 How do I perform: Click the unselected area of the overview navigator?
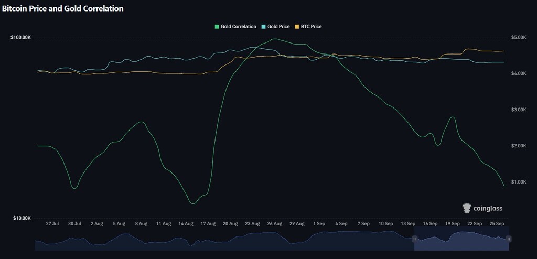(x=224, y=239)
